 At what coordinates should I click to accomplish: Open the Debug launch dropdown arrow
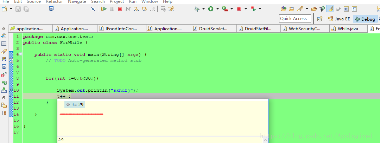click(203, 9)
